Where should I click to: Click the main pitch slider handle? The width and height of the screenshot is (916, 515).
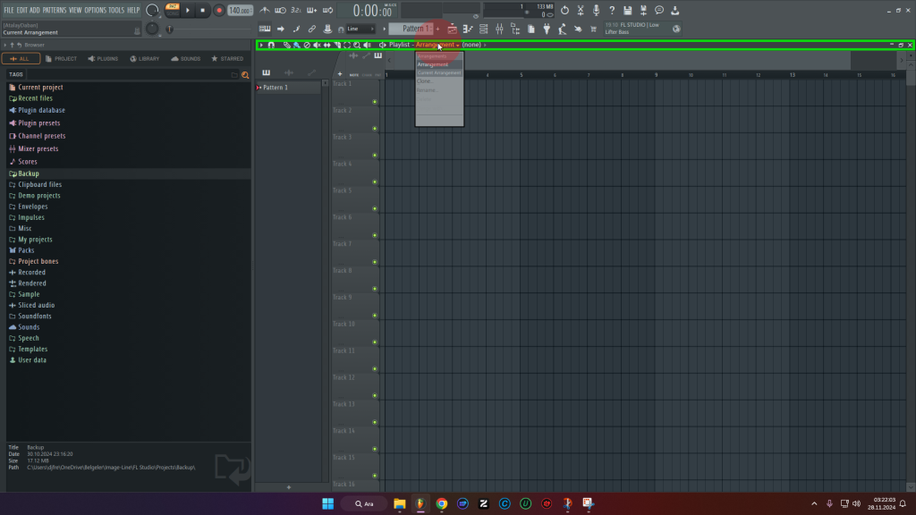click(x=169, y=29)
